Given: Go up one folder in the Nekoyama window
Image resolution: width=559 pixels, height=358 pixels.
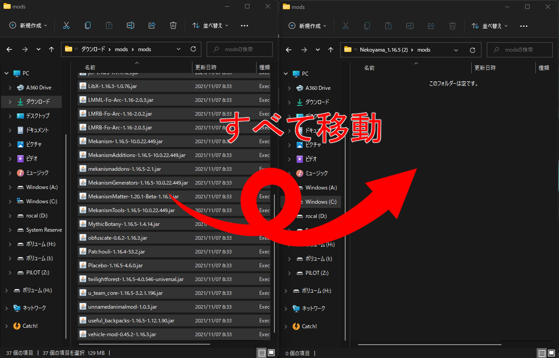Looking at the screenshot, I should tap(331, 50).
